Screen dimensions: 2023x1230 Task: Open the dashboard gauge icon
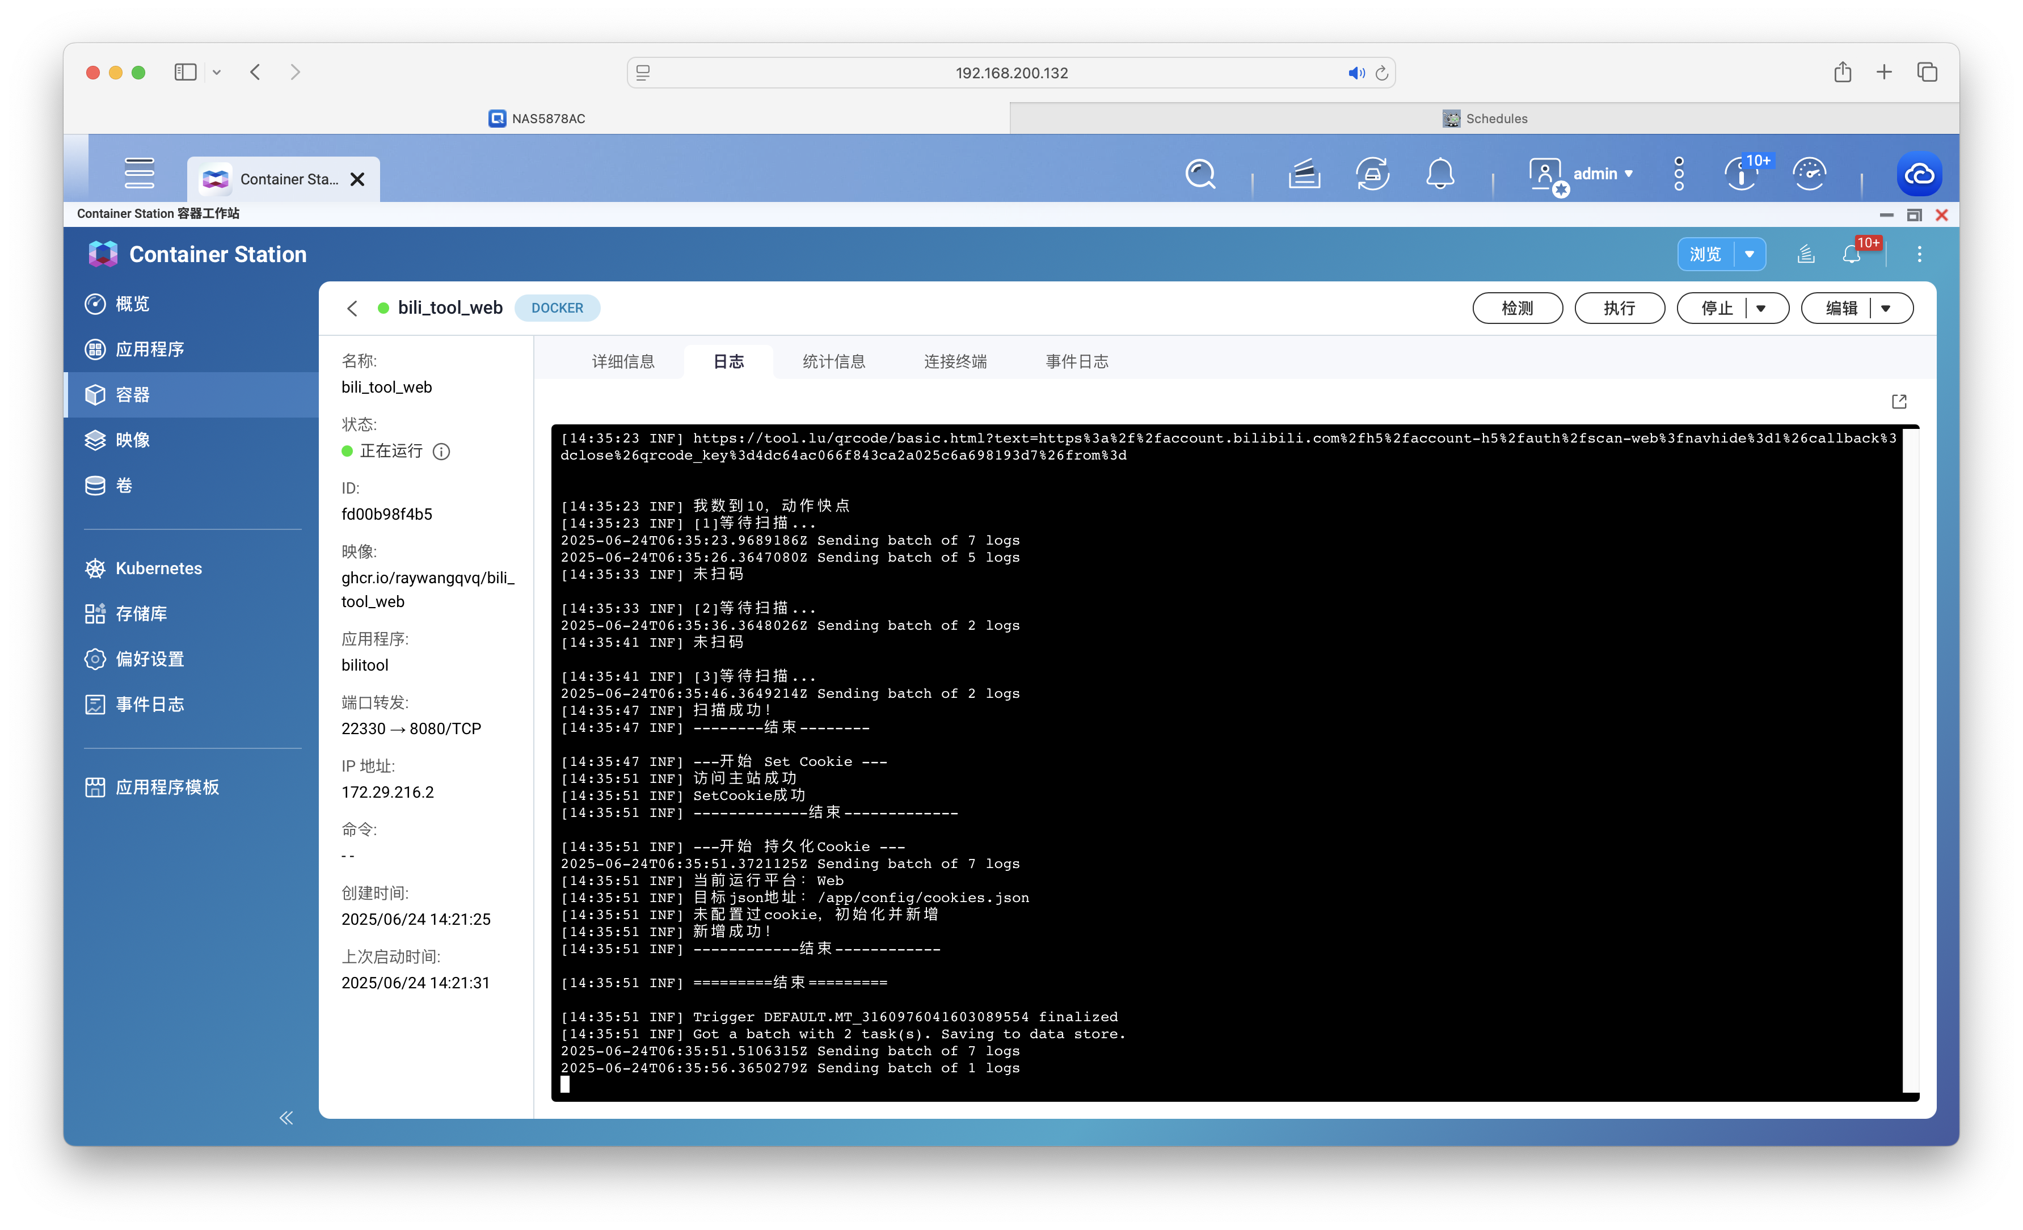1809,174
